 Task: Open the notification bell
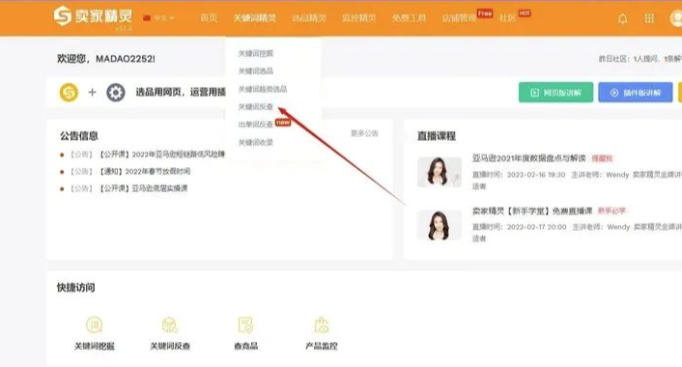pyautogui.click(x=623, y=18)
